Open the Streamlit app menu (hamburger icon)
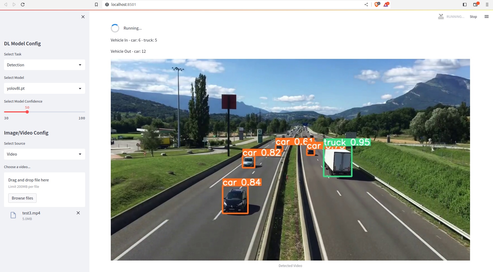Screen dimensions: 493x272 (486, 16)
